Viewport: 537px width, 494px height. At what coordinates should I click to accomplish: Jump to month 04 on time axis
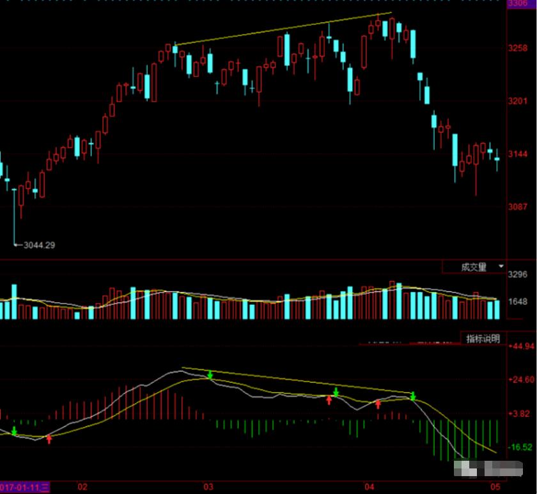[x=369, y=487]
